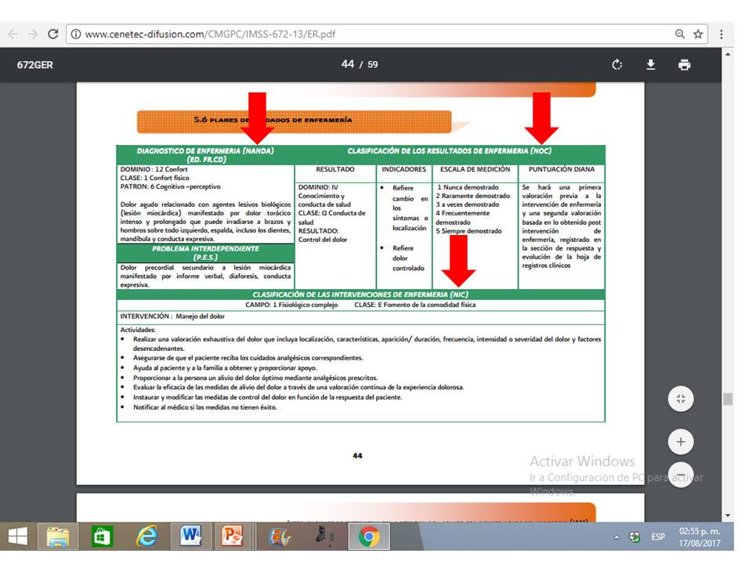
Task: Zoom in using the plus control
Action: pyautogui.click(x=680, y=440)
